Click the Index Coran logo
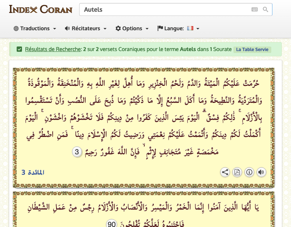The image size is (291, 227). pyautogui.click(x=41, y=9)
